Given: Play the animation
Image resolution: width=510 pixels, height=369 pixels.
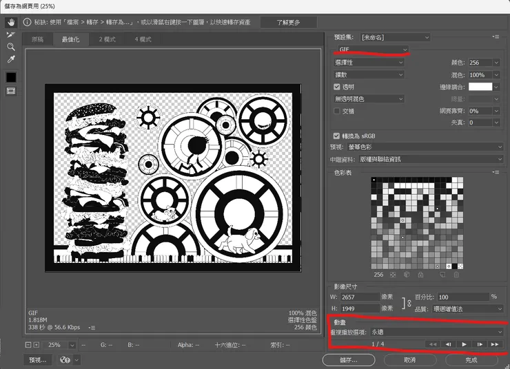Looking at the screenshot, I should pyautogui.click(x=464, y=344).
